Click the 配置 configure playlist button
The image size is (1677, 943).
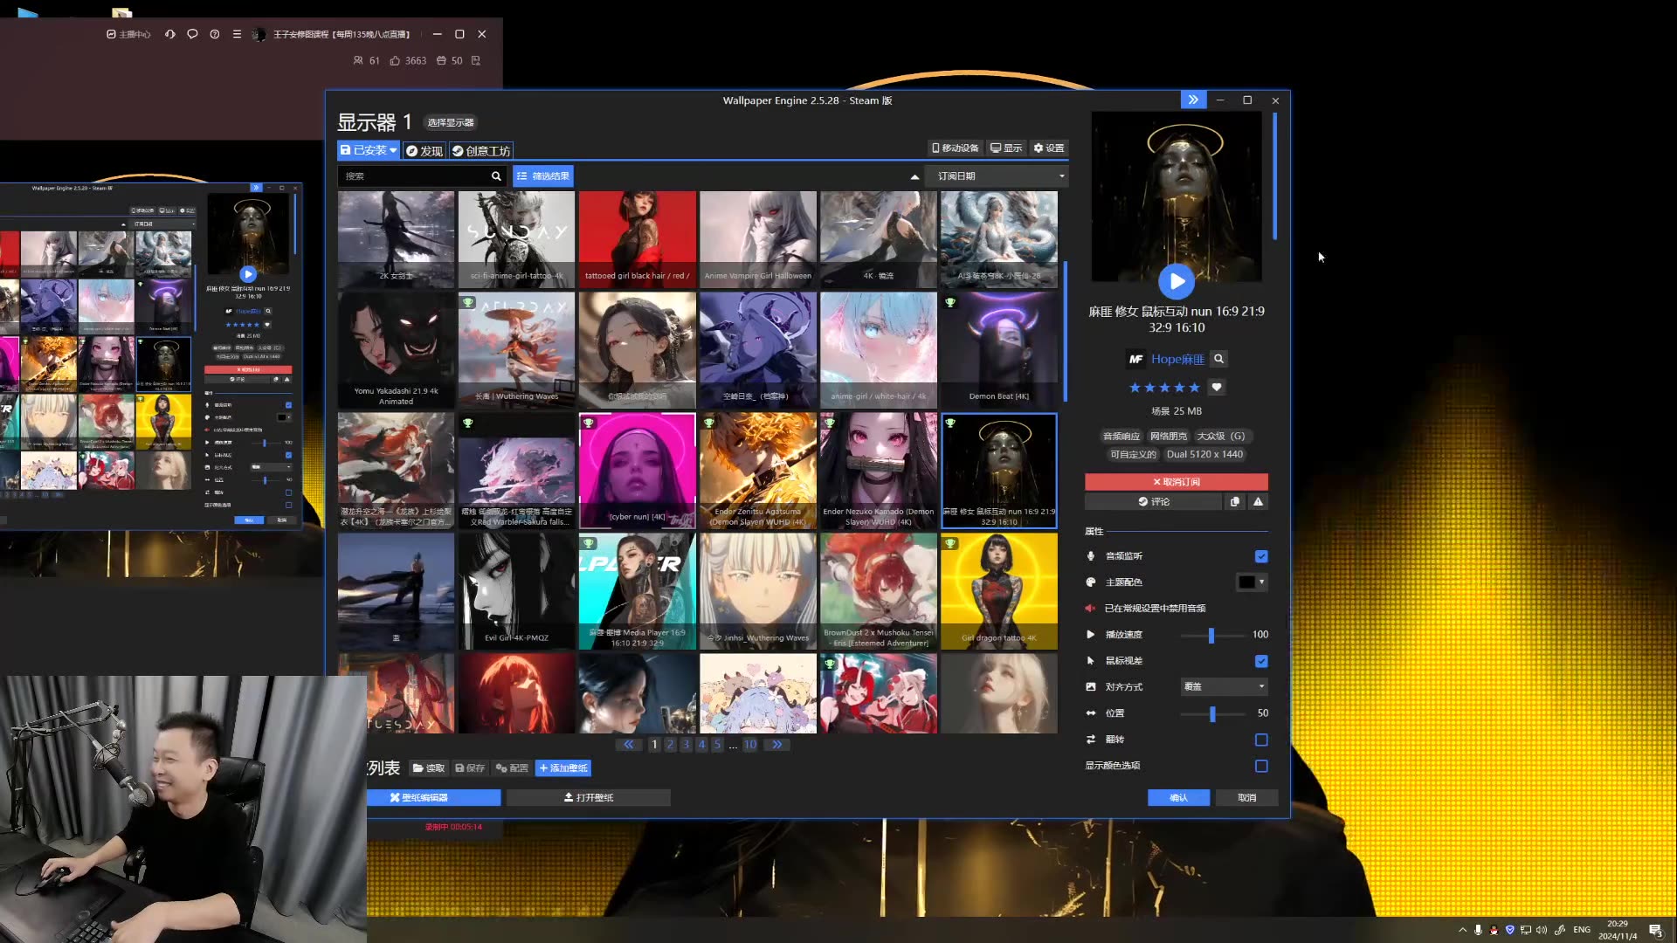click(512, 768)
